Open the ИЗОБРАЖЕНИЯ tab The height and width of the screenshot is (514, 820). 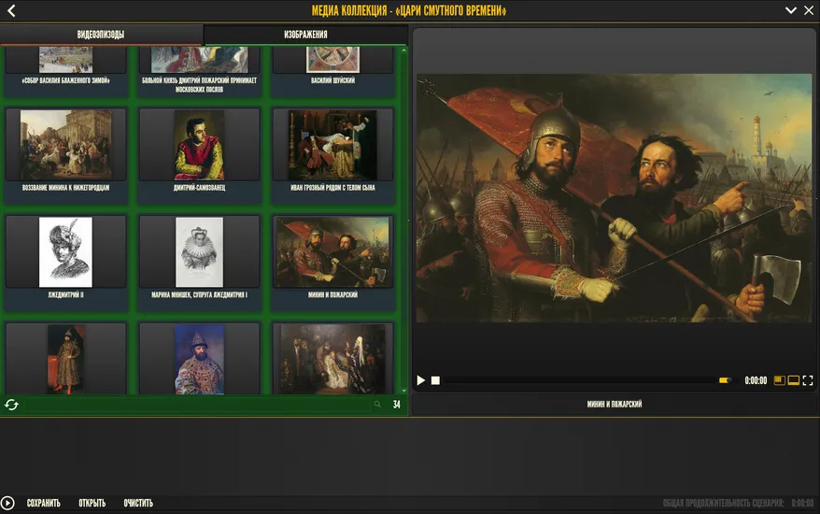305,35
